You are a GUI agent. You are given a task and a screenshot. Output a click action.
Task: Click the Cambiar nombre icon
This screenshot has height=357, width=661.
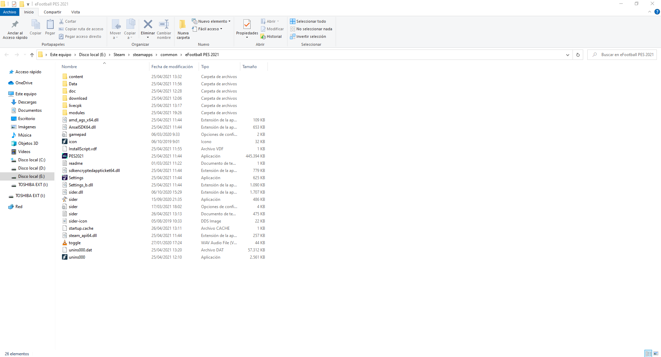(164, 24)
